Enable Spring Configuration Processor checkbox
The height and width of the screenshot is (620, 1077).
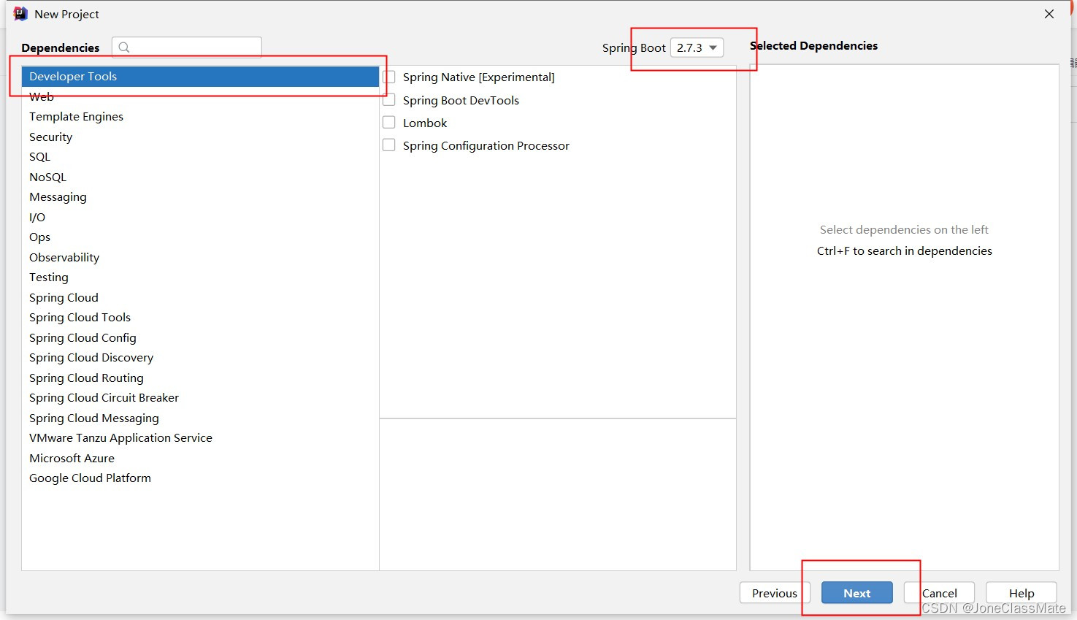[389, 145]
